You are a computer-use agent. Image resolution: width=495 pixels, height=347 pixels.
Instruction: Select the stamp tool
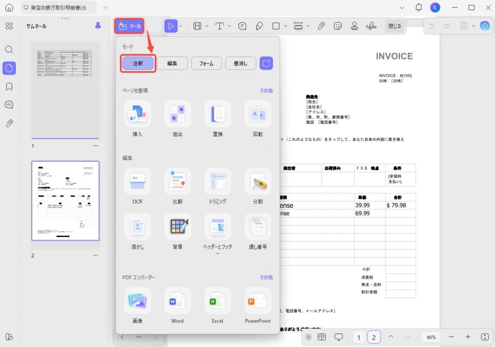pos(354,26)
